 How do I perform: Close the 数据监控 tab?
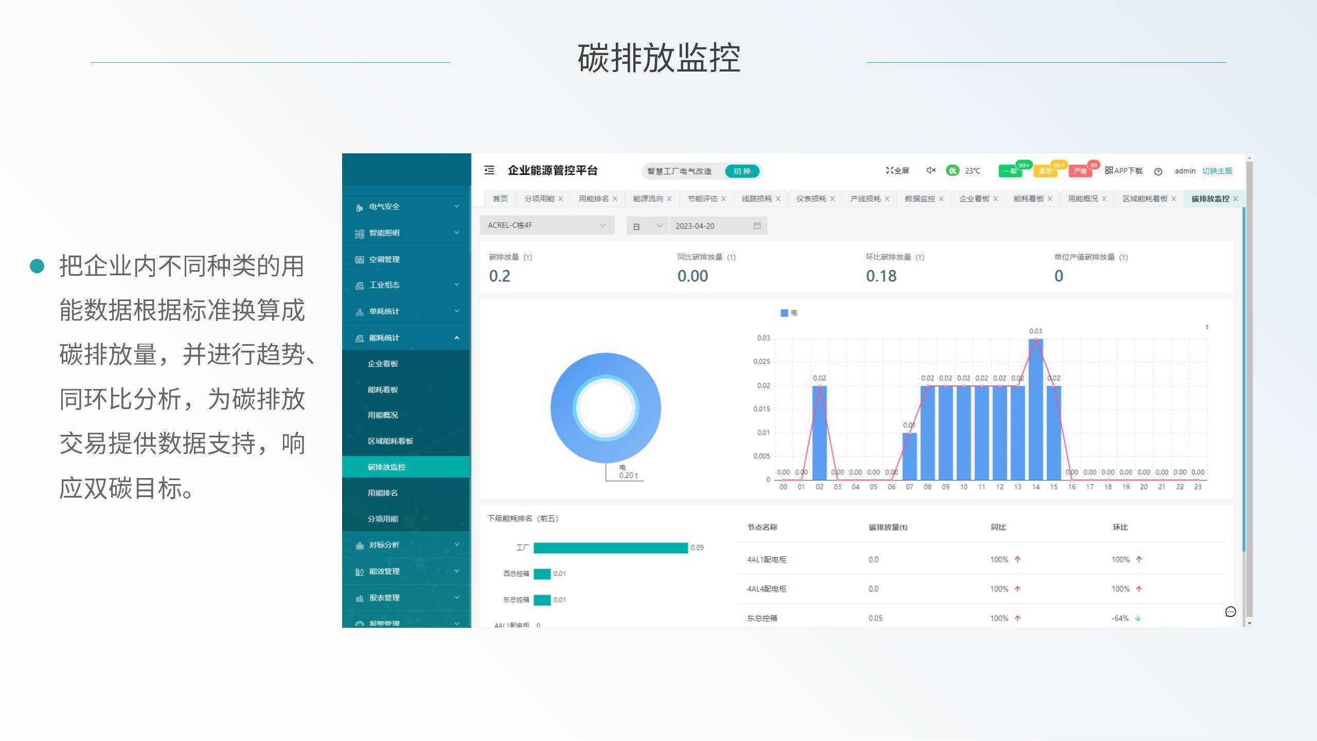tap(941, 199)
